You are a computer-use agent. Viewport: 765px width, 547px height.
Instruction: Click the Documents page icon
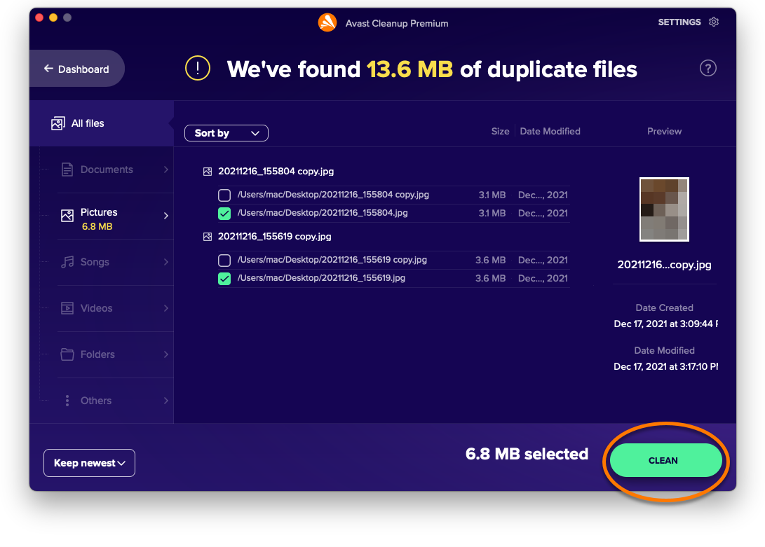tap(67, 169)
